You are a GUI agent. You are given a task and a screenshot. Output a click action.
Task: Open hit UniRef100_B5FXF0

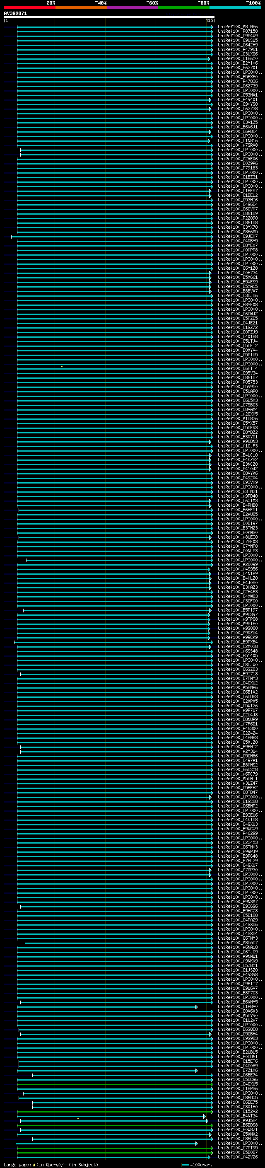(x=238, y=77)
